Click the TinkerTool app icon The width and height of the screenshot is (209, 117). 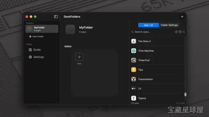point(134,60)
